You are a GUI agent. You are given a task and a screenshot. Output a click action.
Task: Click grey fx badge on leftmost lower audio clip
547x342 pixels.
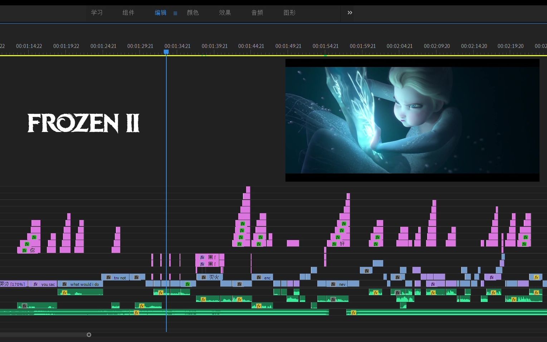coord(24,306)
